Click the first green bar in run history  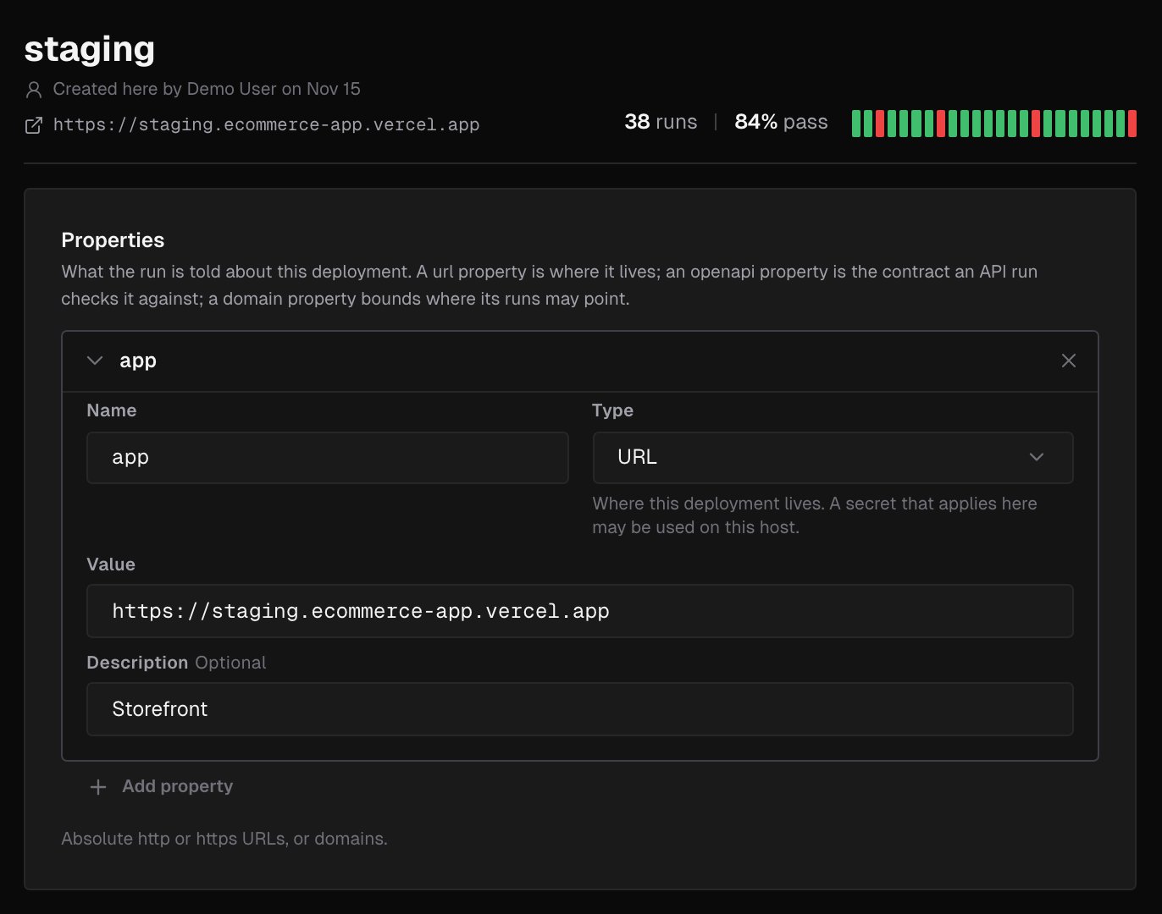click(x=855, y=123)
